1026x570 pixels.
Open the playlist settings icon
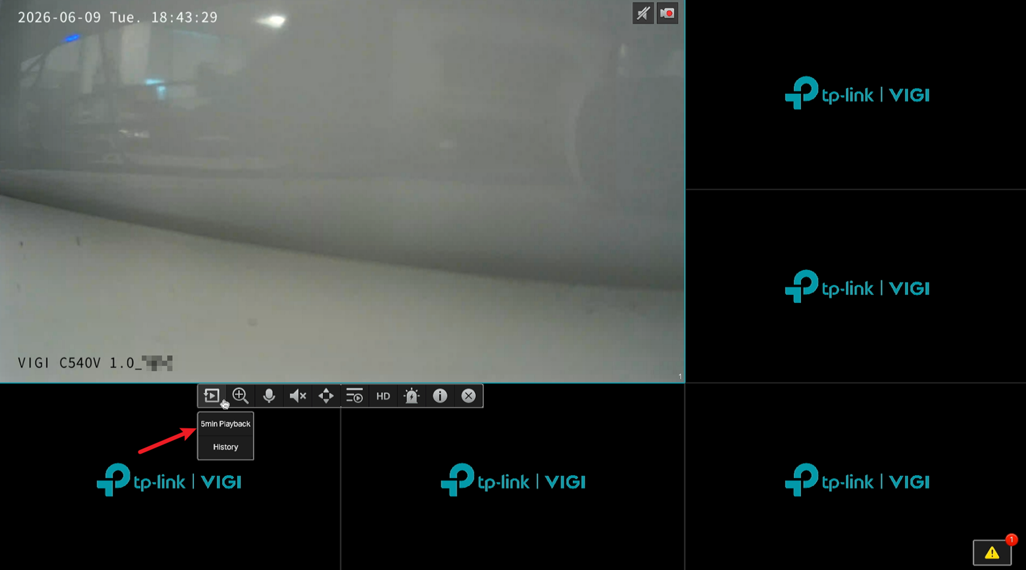(354, 396)
